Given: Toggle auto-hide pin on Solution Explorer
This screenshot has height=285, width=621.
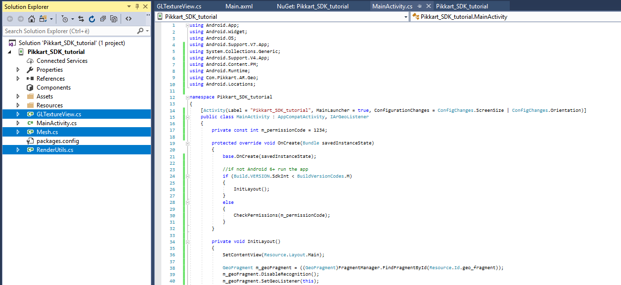Looking at the screenshot, I should click(137, 6).
